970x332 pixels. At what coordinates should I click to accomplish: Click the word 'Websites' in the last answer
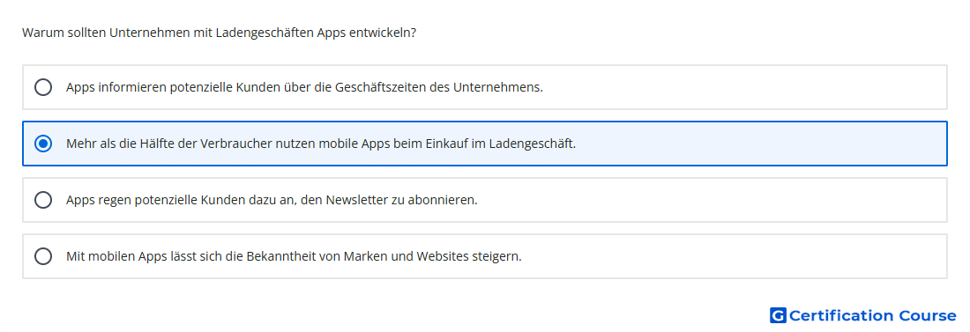tap(443, 256)
